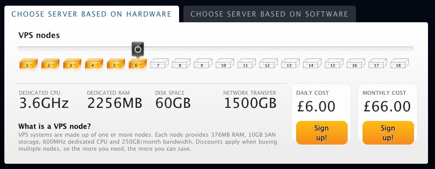Select node box number 12
The width and height of the screenshot is (435, 169).
269,64
